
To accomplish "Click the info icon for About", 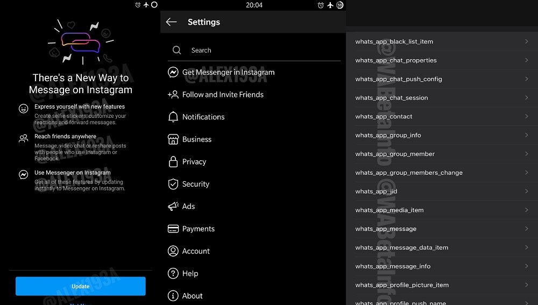I will click(x=173, y=296).
